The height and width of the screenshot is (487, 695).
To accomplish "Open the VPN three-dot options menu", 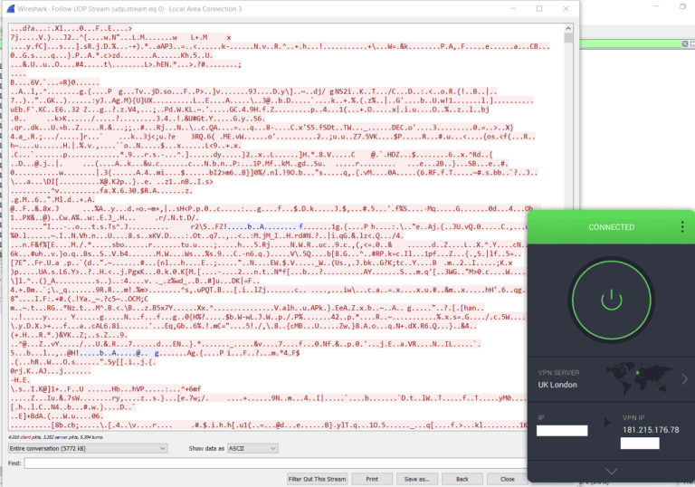I will coord(682,226).
